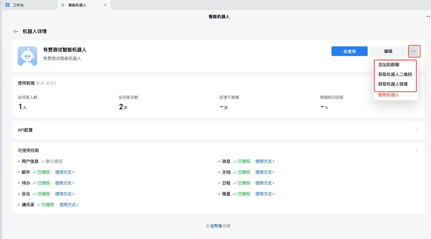Click the 消息 已授权 status
Screen dimensions: 431x239
click(x=242, y=161)
